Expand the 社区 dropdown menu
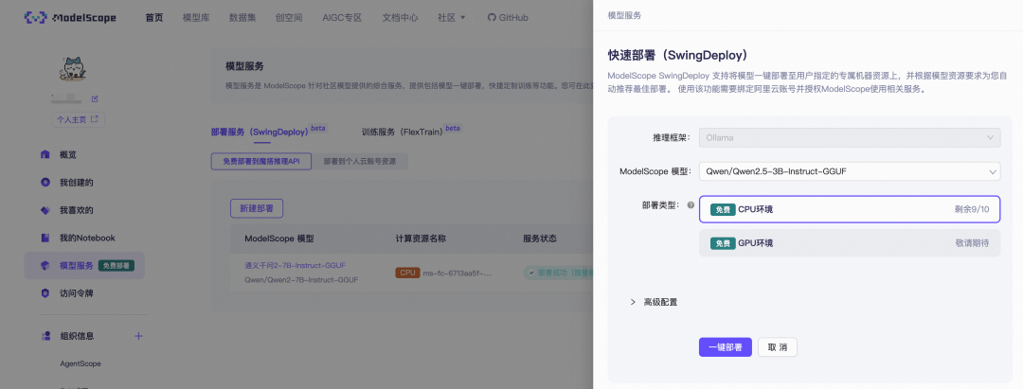The height and width of the screenshot is (389, 1023). click(452, 18)
